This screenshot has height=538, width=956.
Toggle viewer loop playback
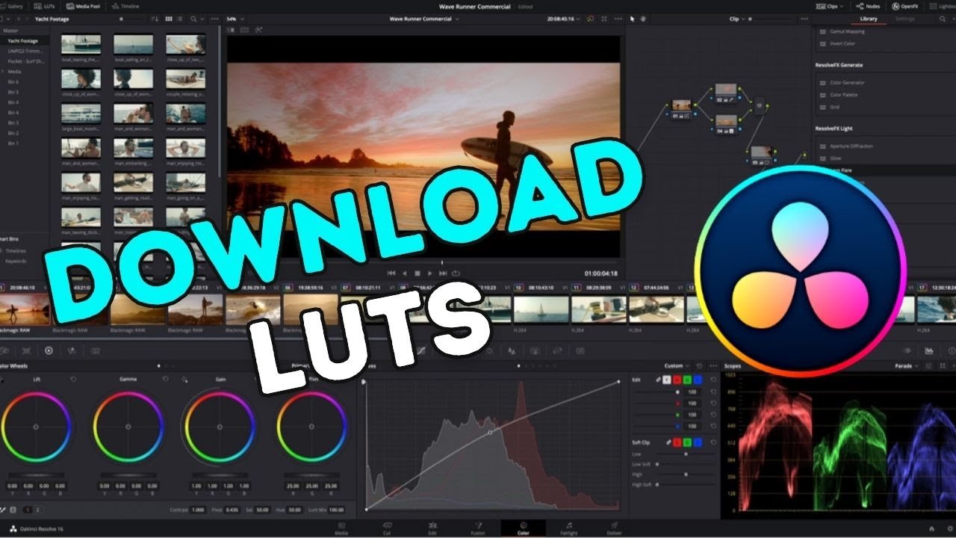[x=456, y=273]
